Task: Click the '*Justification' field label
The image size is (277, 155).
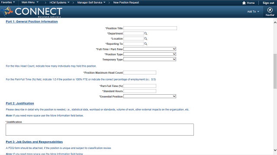Action: click(14, 122)
